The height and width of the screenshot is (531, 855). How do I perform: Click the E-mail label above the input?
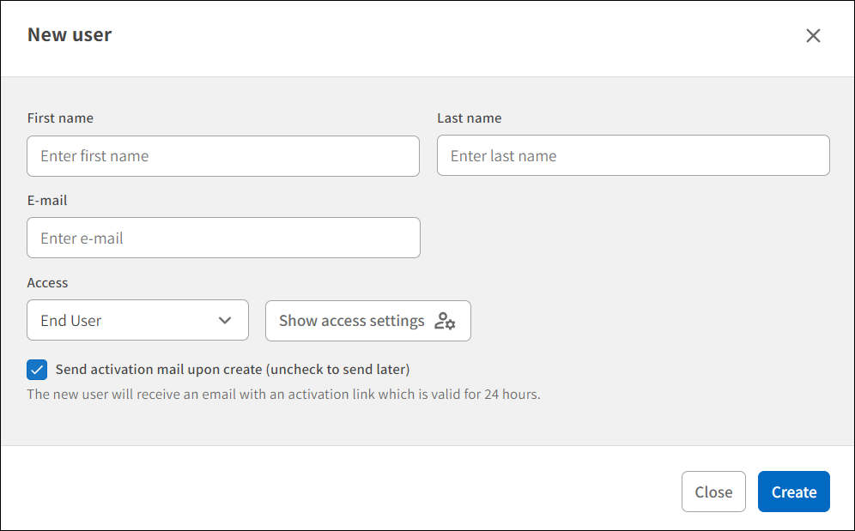47,200
